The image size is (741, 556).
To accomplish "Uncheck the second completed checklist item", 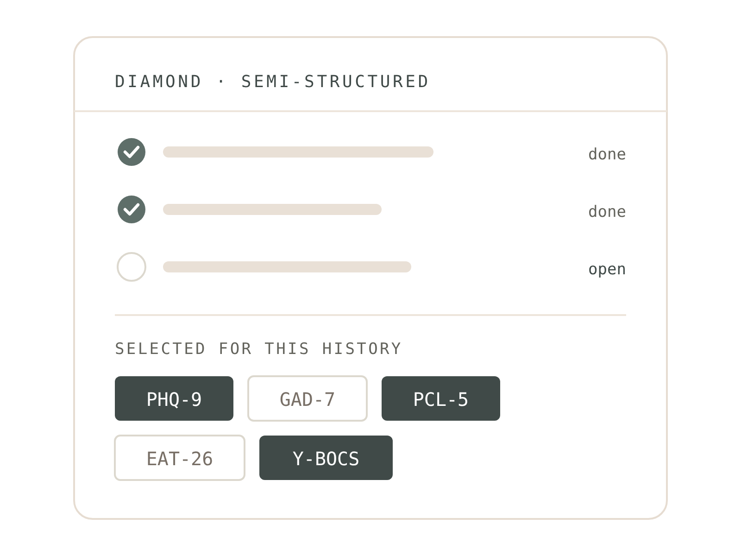I will [x=132, y=209].
